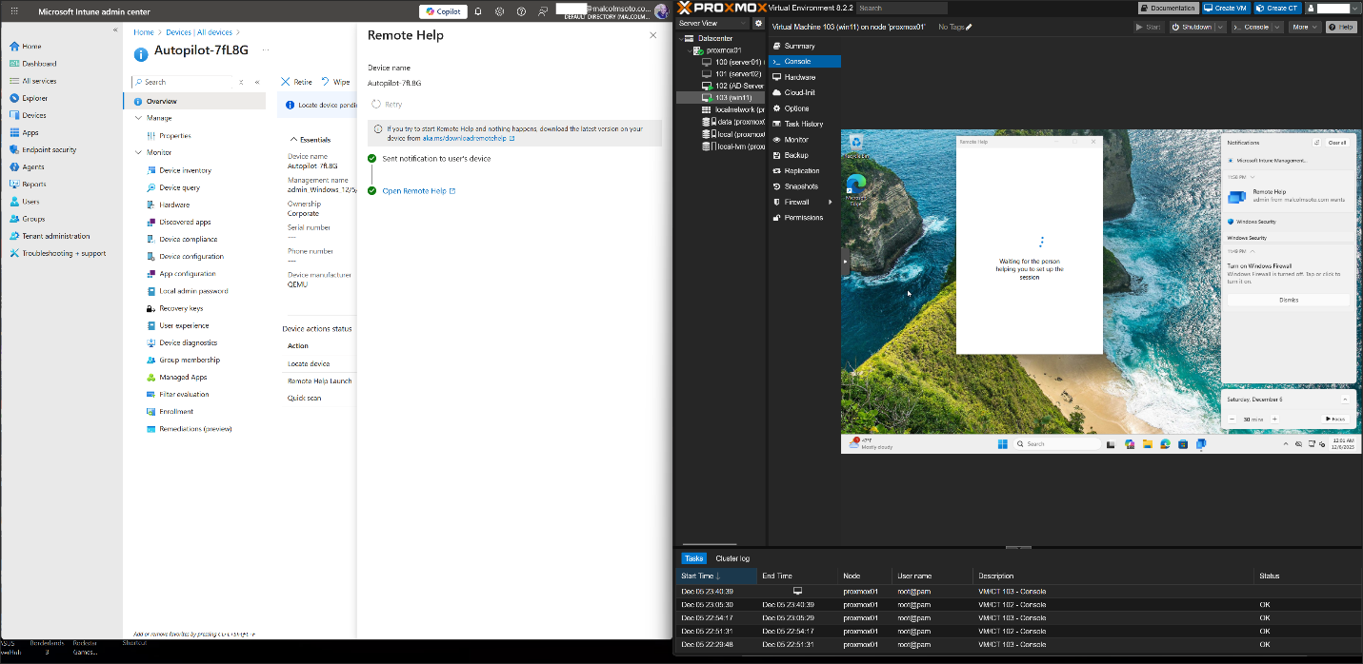Select Hardware in the VM menu
Image resolution: width=1363 pixels, height=664 pixels.
pos(799,77)
